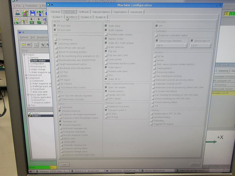The image size is (235, 176).
Task: Click the open product folder icon
Action: pyautogui.click(x=25, y=13)
